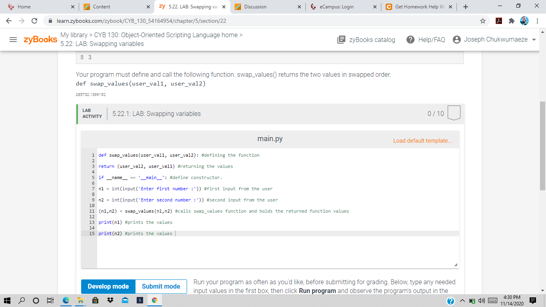Switch to Develop mode
This screenshot has height=307, width=546.
108,286
